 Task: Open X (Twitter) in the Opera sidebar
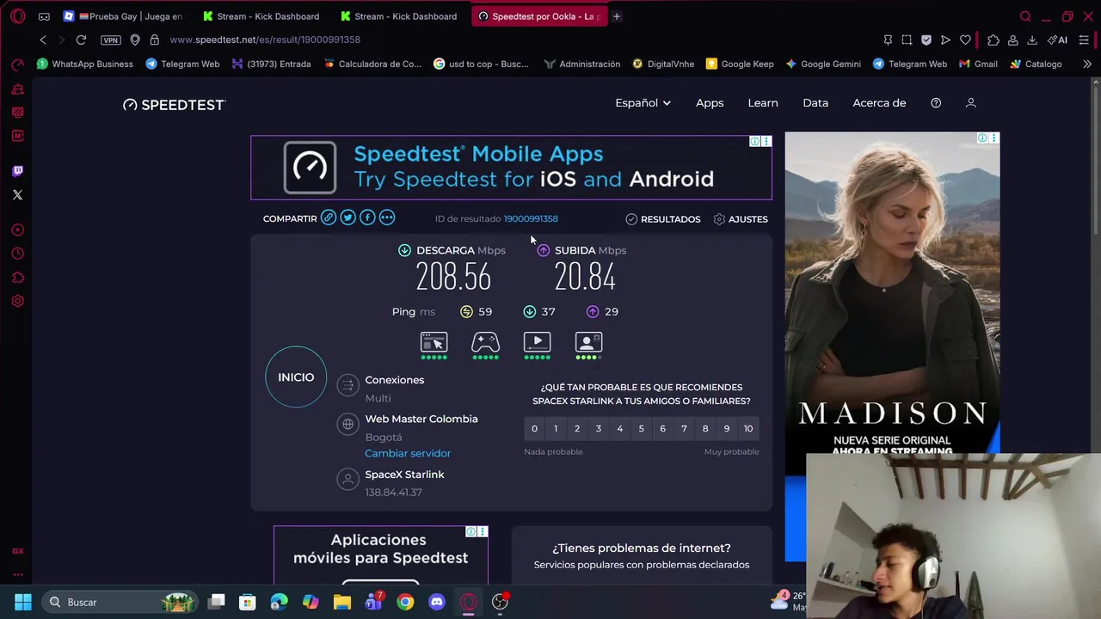click(17, 194)
